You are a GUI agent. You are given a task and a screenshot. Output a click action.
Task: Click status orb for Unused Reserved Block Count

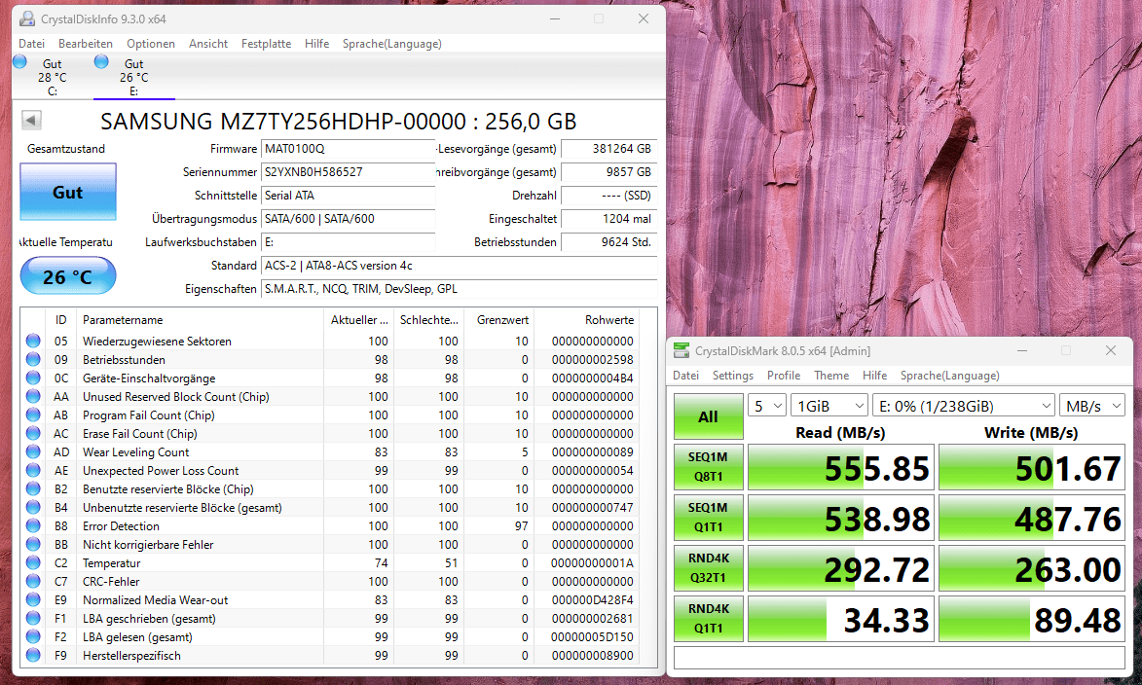pos(33,396)
